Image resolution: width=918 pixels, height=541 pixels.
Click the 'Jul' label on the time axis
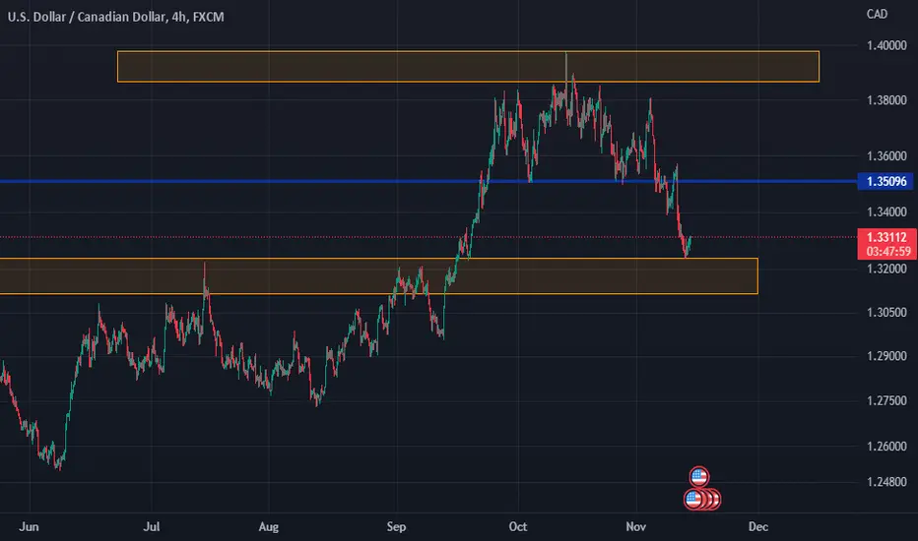coord(151,527)
